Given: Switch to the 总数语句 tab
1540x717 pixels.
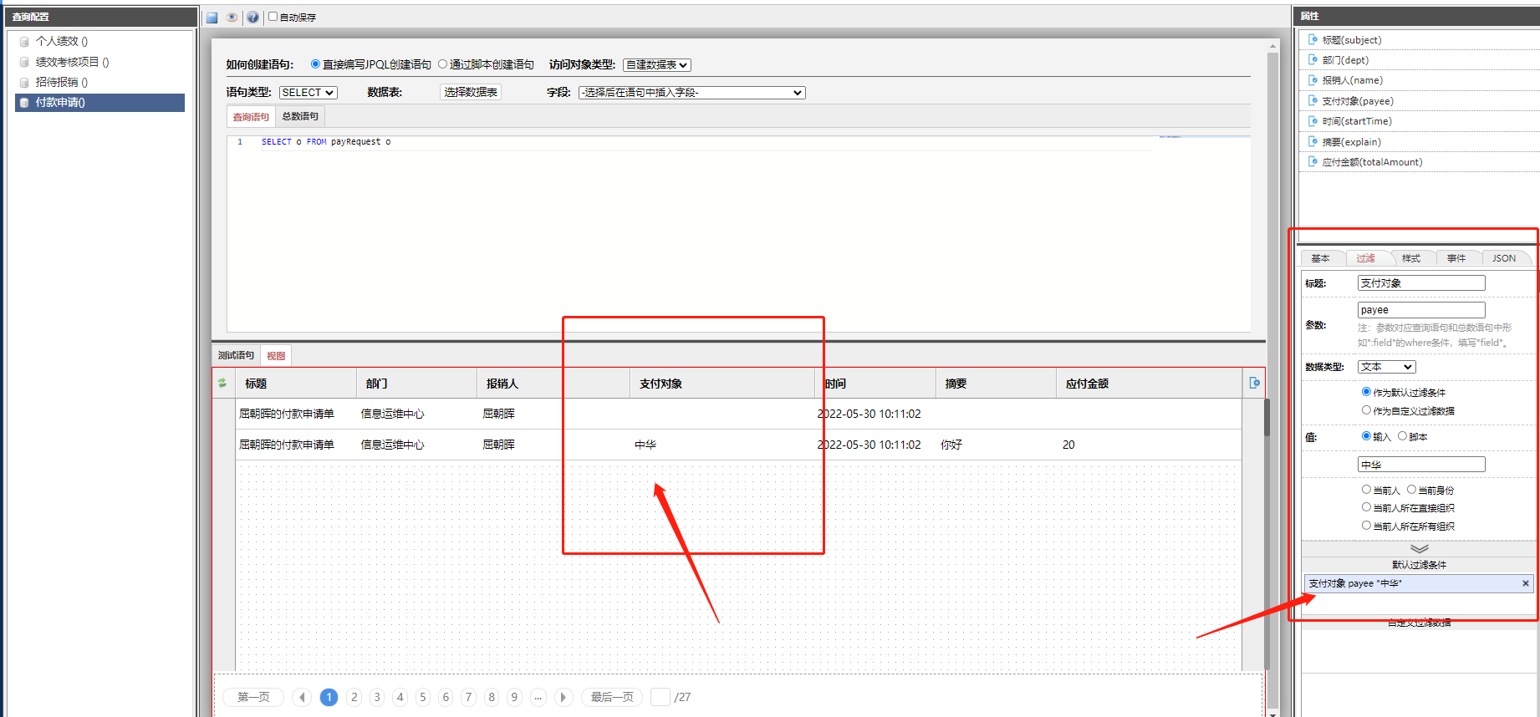Looking at the screenshot, I should coord(300,116).
